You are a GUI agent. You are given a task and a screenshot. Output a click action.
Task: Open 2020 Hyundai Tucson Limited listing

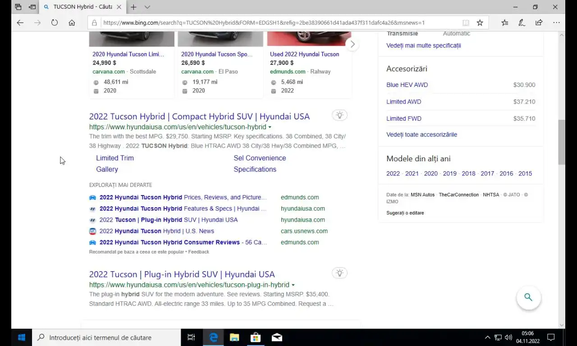click(128, 54)
